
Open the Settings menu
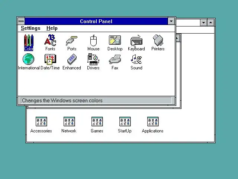coord(30,28)
